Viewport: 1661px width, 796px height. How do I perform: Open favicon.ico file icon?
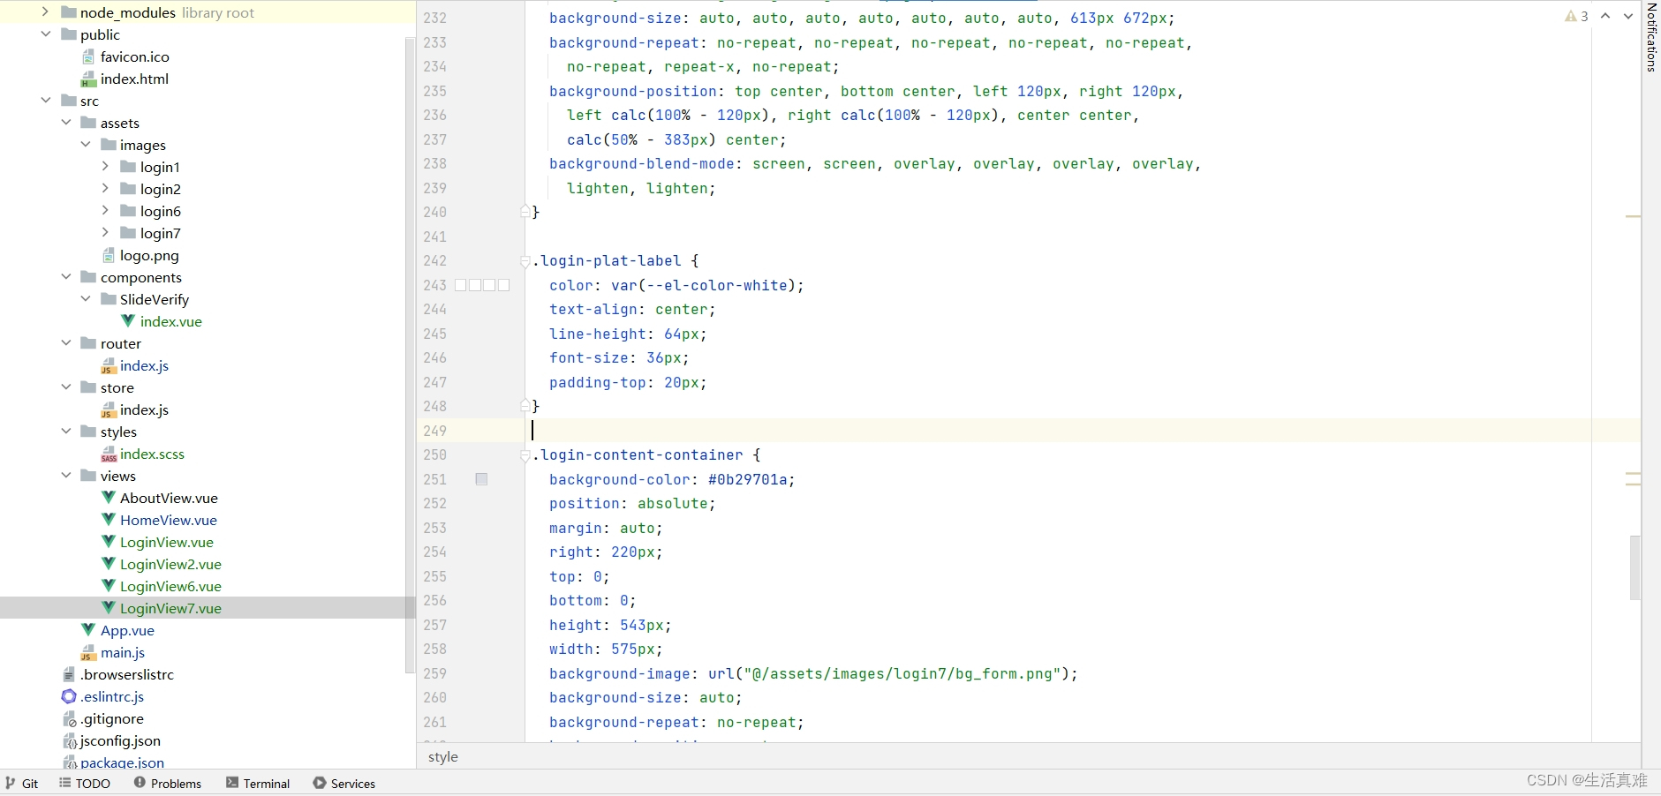pos(88,56)
